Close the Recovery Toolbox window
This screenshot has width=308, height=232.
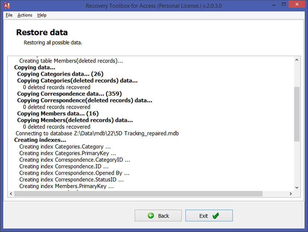(x=297, y=4)
